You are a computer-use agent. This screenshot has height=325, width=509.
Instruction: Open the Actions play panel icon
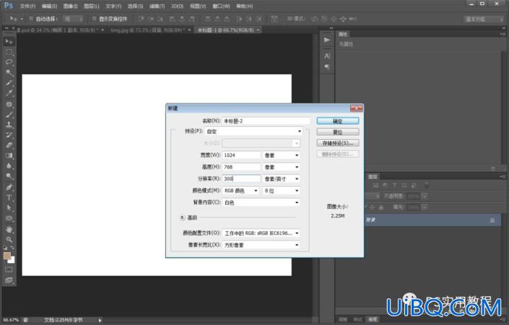pyautogui.click(x=327, y=40)
